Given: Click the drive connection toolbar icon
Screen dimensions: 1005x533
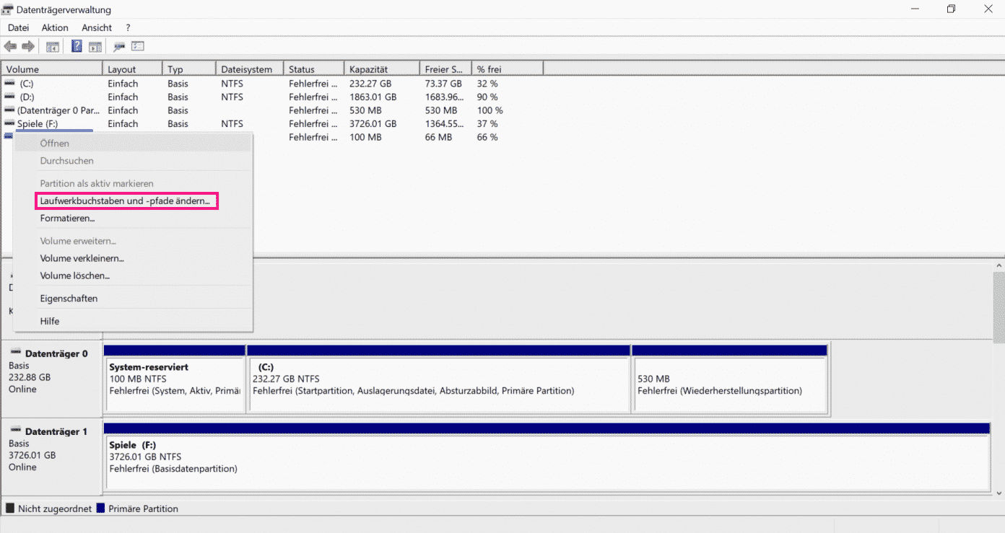Looking at the screenshot, I should coord(119,46).
